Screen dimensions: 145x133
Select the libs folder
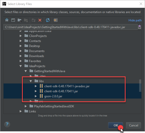point(39,81)
